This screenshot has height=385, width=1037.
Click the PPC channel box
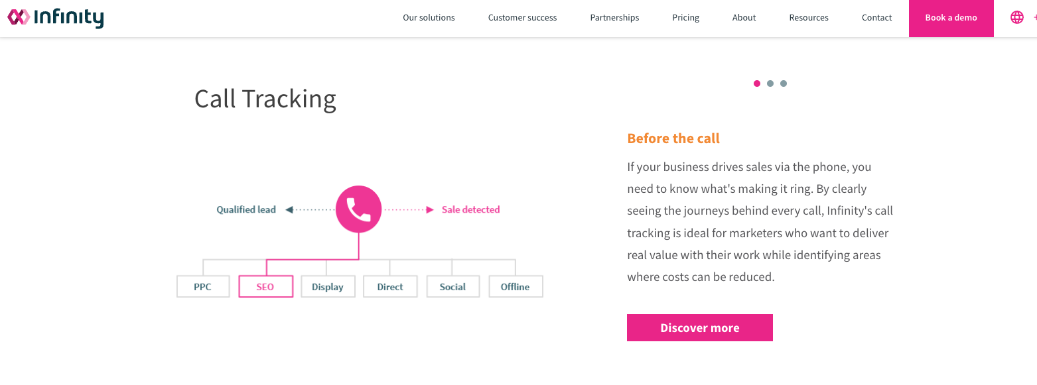tap(203, 287)
